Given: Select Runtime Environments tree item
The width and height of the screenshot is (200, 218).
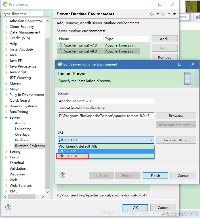Looking at the screenshot, I should click(x=30, y=146).
